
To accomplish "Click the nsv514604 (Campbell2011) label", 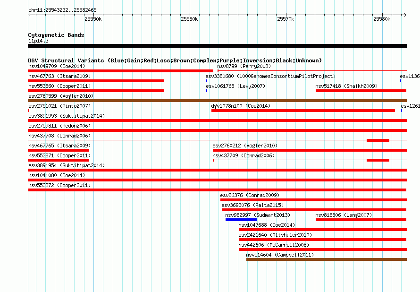I will click(x=280, y=255).
